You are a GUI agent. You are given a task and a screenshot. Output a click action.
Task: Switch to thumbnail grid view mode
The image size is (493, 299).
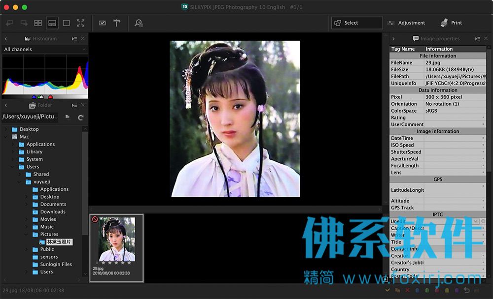tap(38, 23)
